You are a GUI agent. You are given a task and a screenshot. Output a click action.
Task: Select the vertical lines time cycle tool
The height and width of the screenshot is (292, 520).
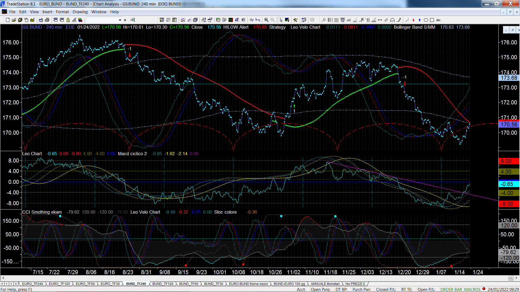(330, 20)
